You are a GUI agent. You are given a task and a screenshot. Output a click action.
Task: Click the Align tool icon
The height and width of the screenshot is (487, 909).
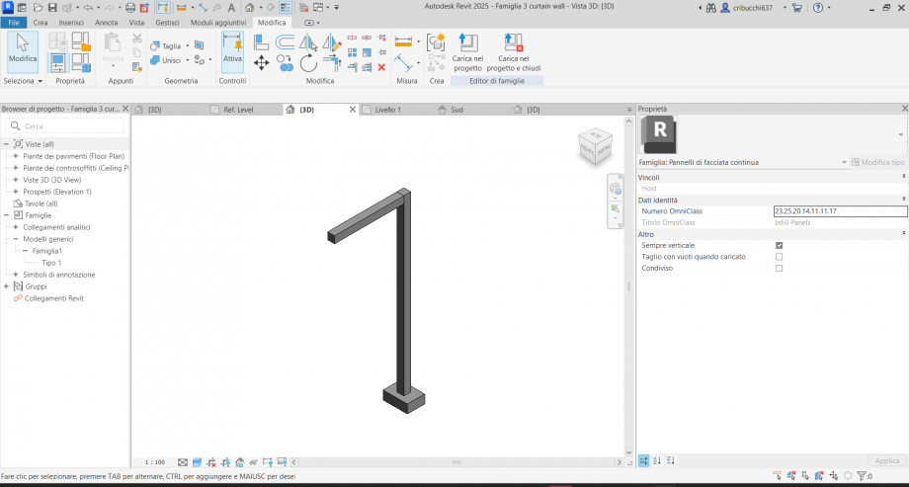262,41
